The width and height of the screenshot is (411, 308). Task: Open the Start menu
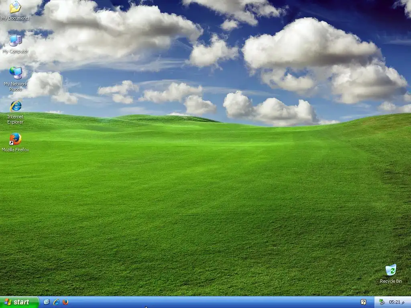point(19,302)
